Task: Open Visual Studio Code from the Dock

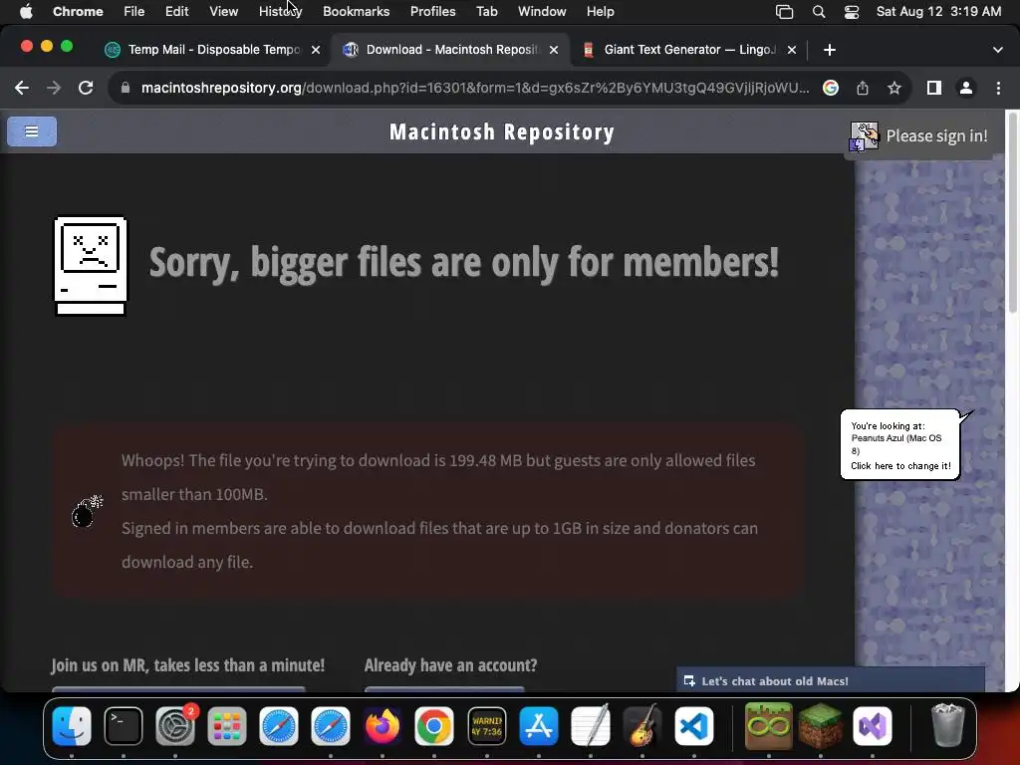Action: (x=694, y=726)
